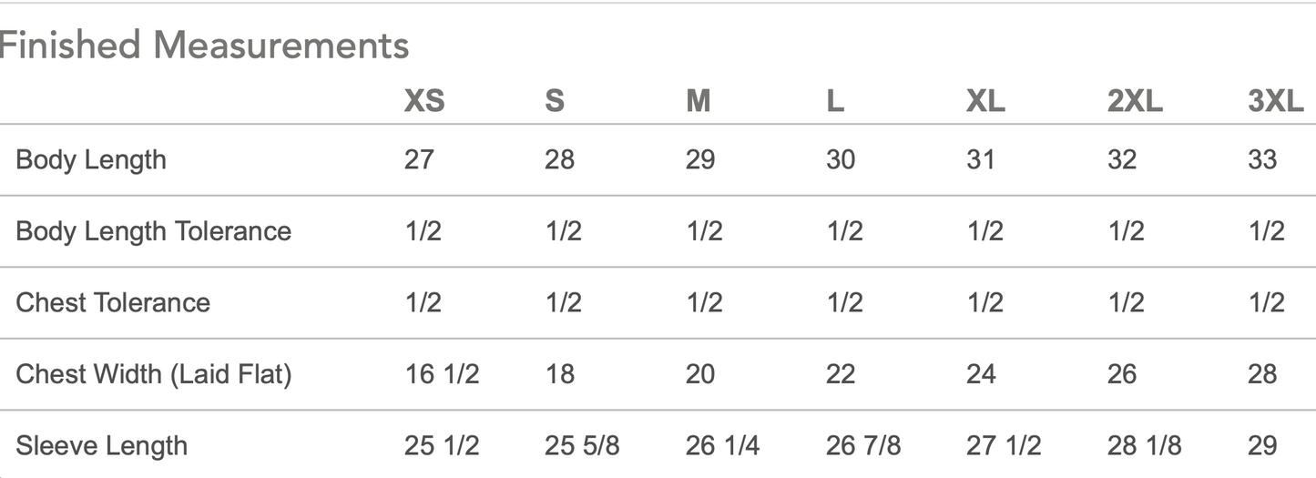Click the Sleeve Length row label

coord(102,446)
